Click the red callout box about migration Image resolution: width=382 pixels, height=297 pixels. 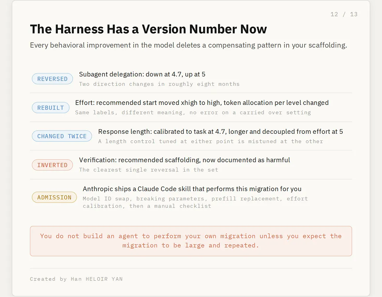[191, 241]
